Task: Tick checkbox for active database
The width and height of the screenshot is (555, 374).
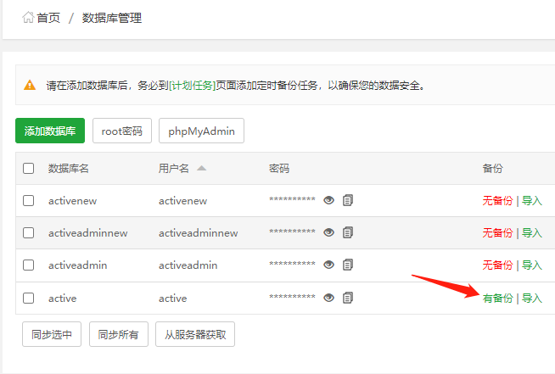Action: point(29,298)
